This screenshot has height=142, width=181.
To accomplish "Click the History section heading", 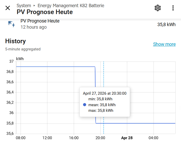I will [15, 41].
